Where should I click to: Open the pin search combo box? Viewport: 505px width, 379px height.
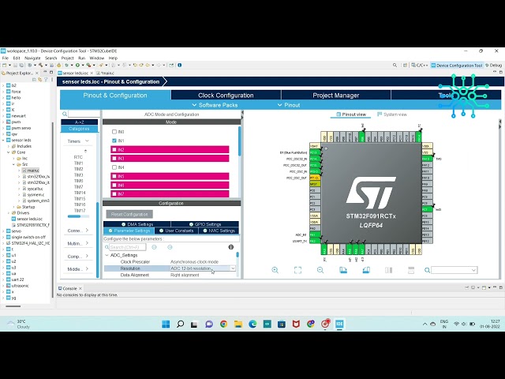point(454,270)
